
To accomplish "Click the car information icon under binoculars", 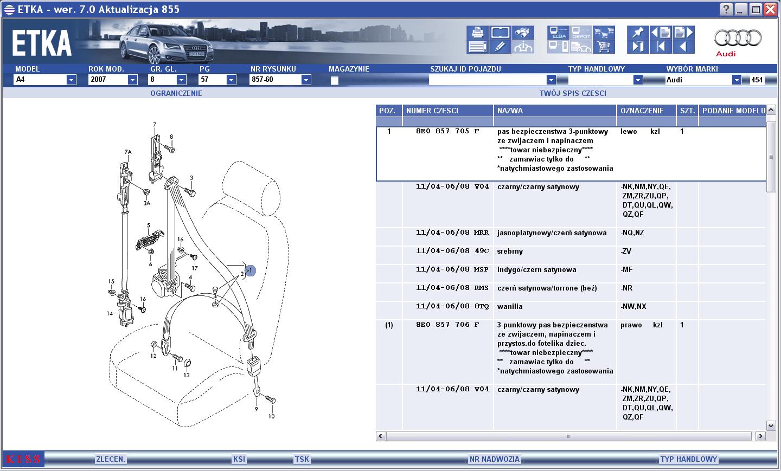I will pos(523,47).
